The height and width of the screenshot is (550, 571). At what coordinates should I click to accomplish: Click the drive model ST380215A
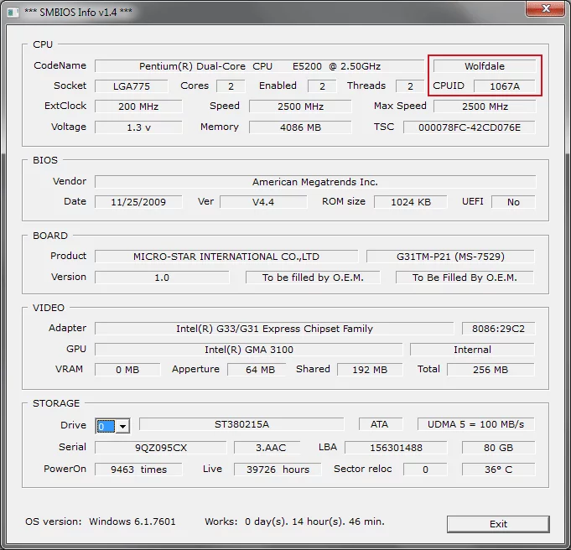click(x=241, y=424)
